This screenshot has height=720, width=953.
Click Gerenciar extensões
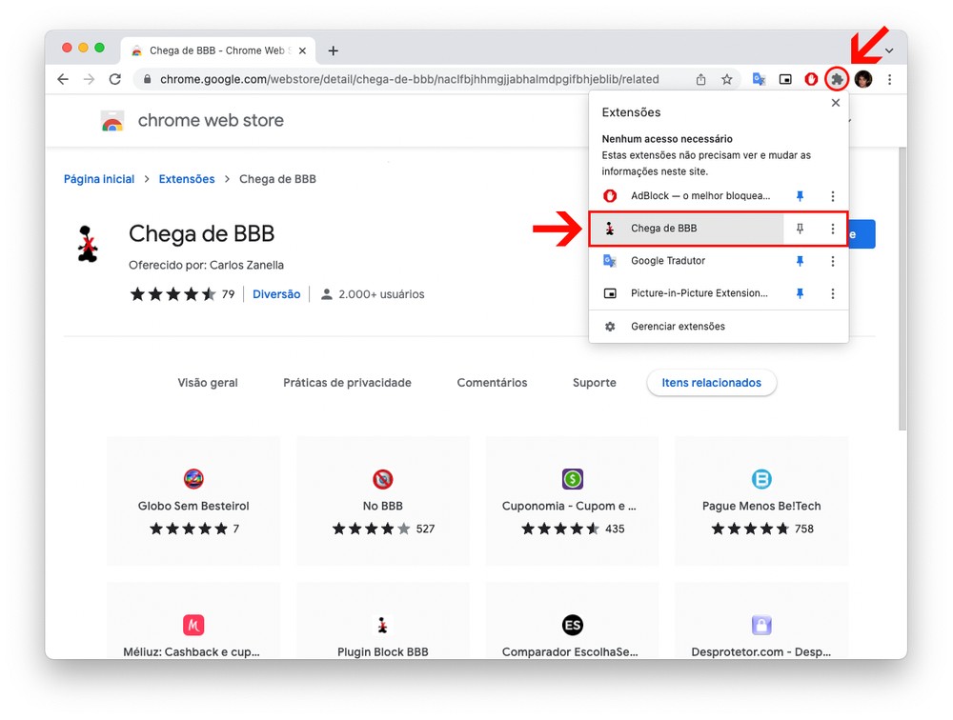coord(678,327)
